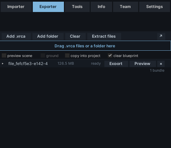Click the ready status text

pyautogui.click(x=96, y=64)
